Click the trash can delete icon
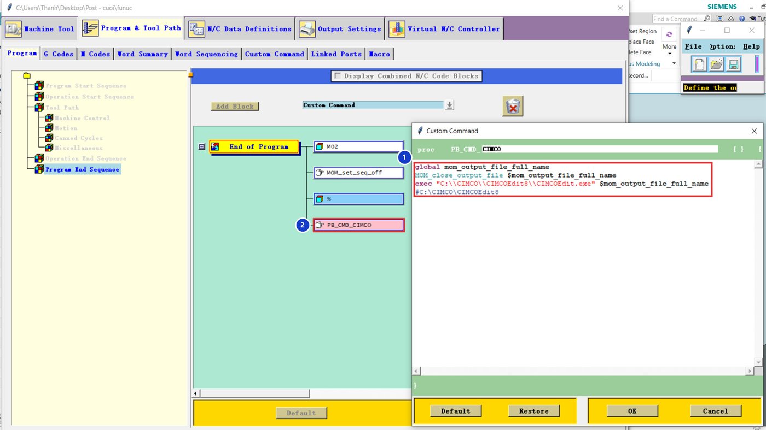766x430 pixels. coord(513,106)
